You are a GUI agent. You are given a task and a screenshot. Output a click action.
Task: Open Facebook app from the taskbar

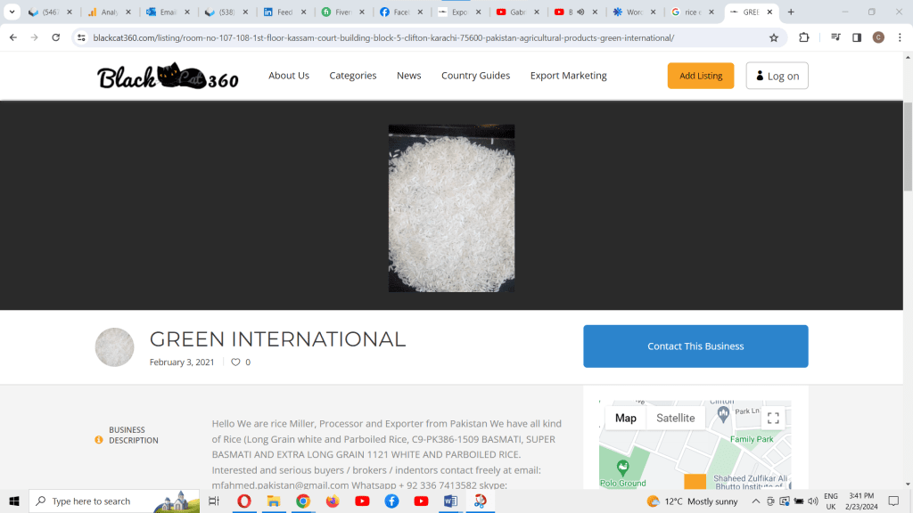click(392, 501)
